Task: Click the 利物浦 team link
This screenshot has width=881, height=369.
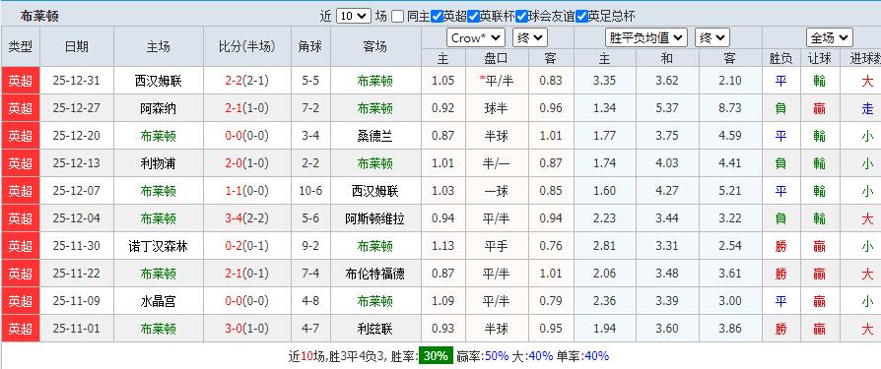Action: 158,163
